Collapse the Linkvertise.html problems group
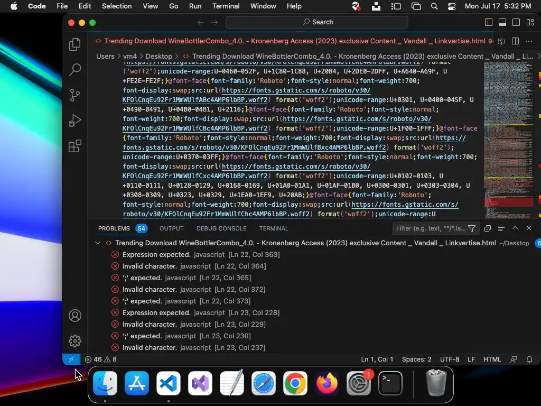Image resolution: width=541 pixels, height=406 pixels. click(x=98, y=243)
